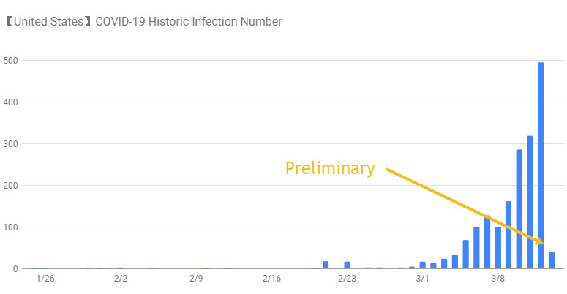The height and width of the screenshot is (294, 567).
Task: Click the 300 y-axis value label
Action: coord(10,143)
